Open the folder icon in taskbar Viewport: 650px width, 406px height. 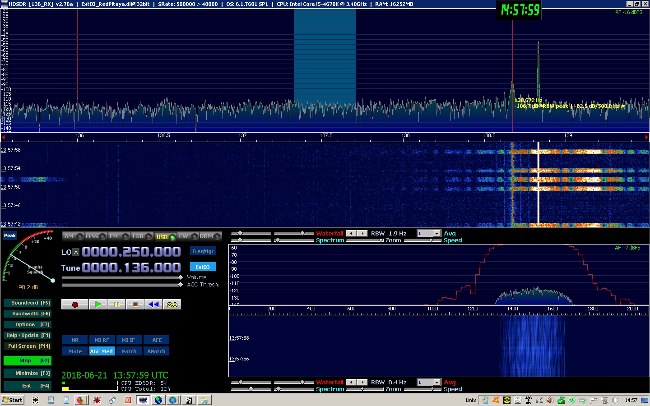click(204, 400)
